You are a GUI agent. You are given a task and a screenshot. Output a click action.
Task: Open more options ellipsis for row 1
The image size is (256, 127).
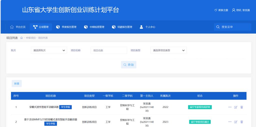coord(230,107)
